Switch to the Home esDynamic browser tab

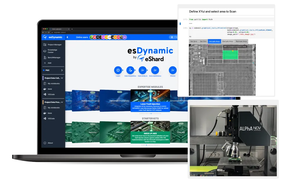56,29
